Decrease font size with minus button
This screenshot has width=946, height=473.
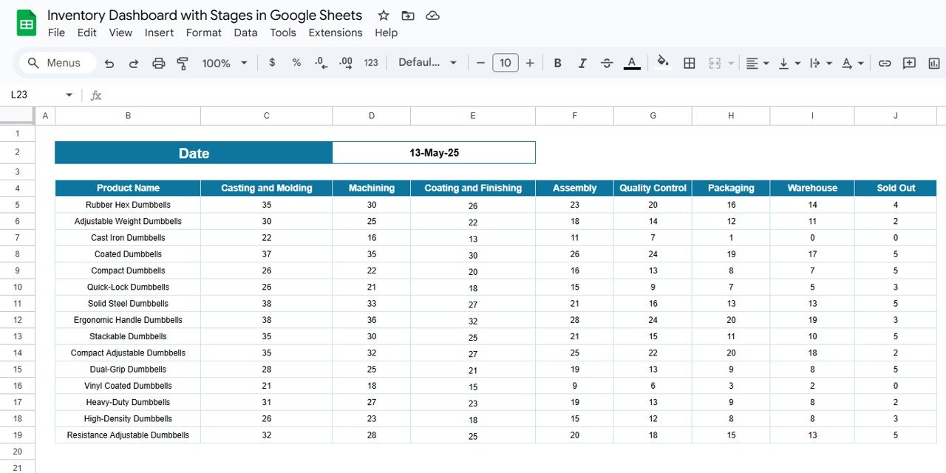tap(480, 63)
